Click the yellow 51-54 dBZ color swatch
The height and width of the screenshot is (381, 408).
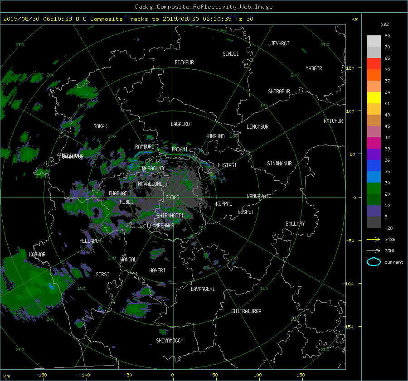(374, 98)
